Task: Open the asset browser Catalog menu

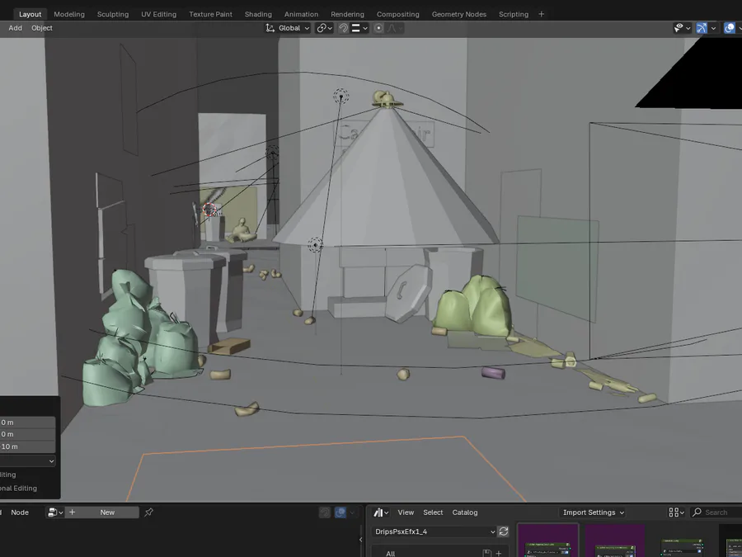Action: pos(465,512)
